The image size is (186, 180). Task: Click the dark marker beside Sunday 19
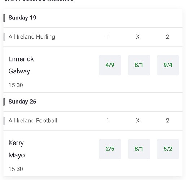pos(4,18)
